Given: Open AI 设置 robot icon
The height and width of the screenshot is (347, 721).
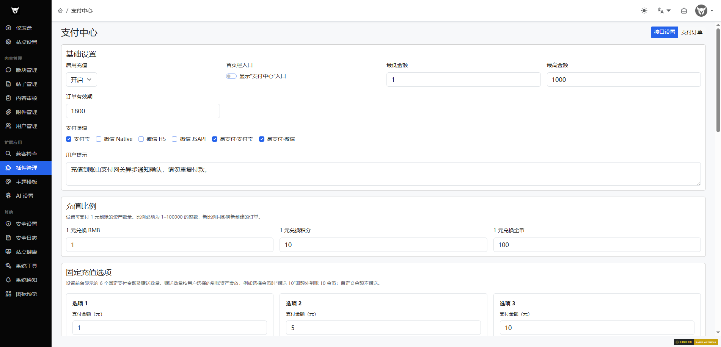Looking at the screenshot, I should 8,196.
